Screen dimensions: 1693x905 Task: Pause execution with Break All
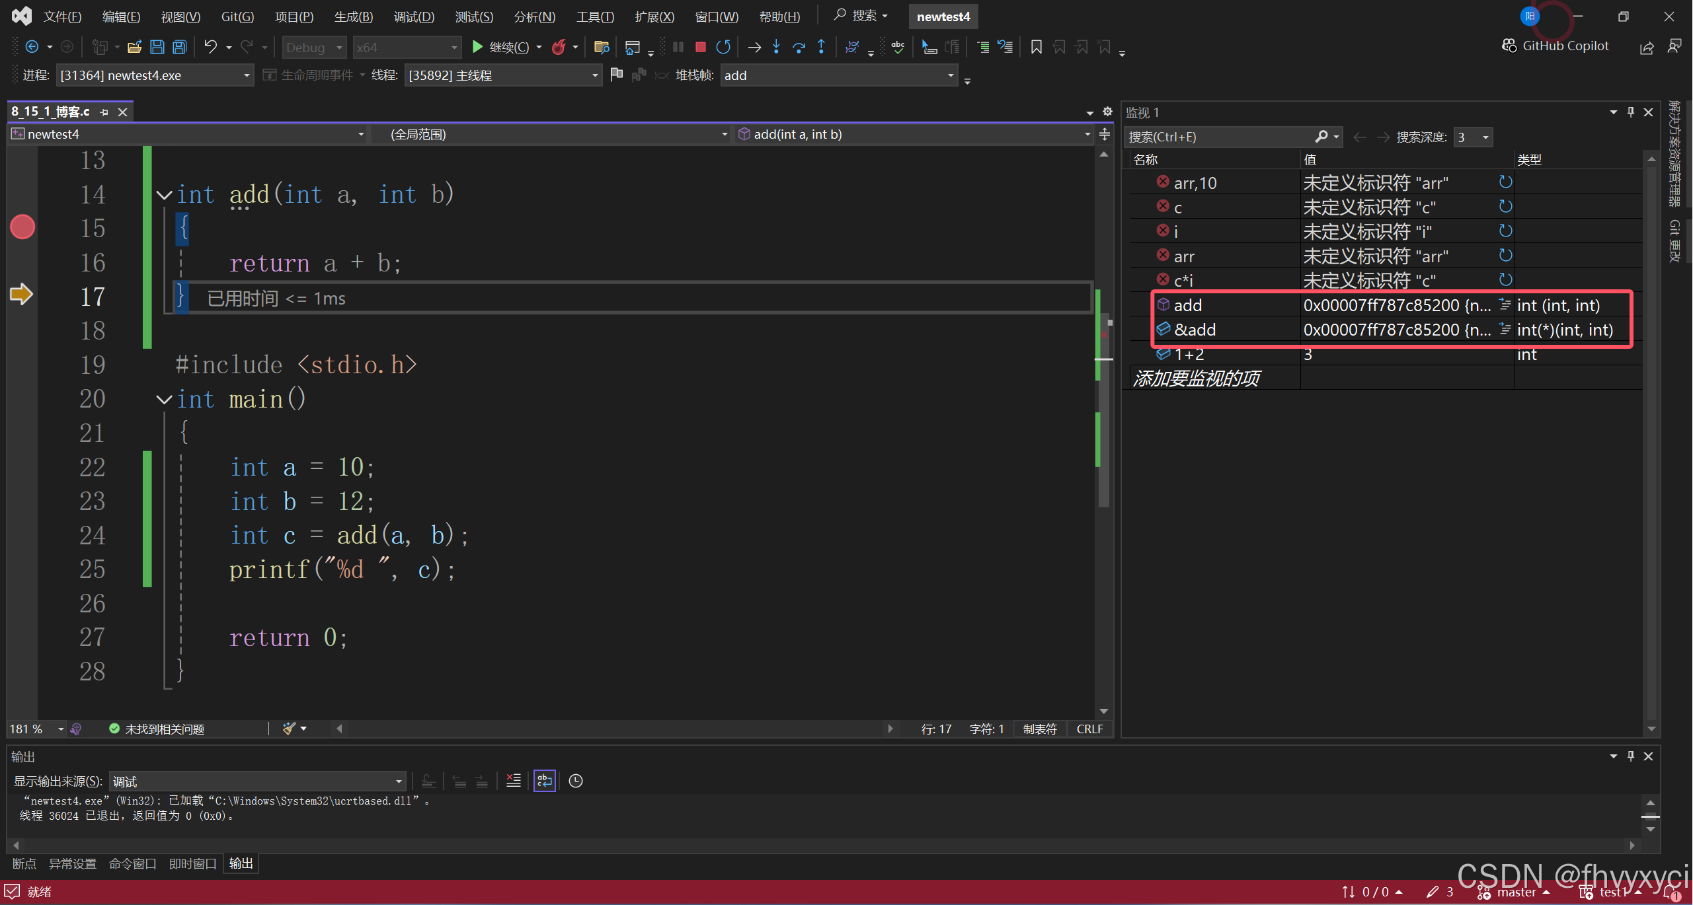point(678,47)
